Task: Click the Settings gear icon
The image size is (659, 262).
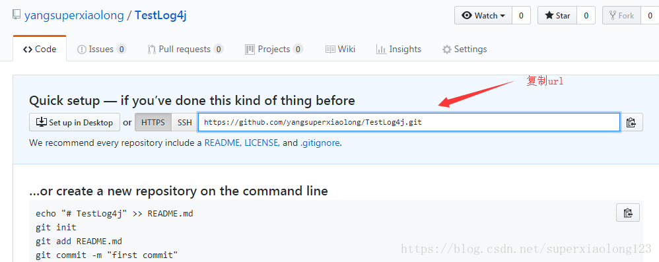Action: coord(447,49)
